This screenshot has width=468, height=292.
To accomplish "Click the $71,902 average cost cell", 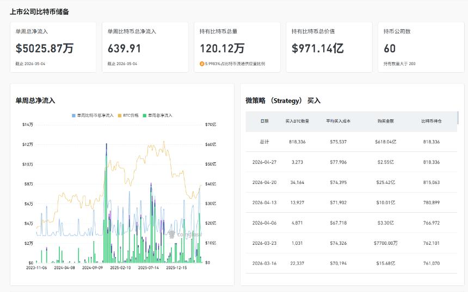I will [338, 202].
